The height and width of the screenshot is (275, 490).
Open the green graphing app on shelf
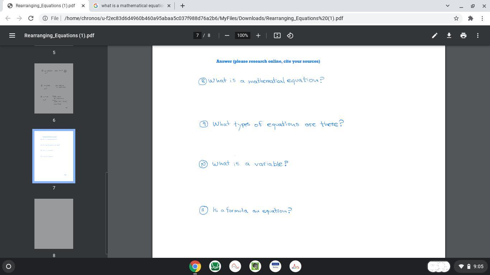(x=215, y=266)
